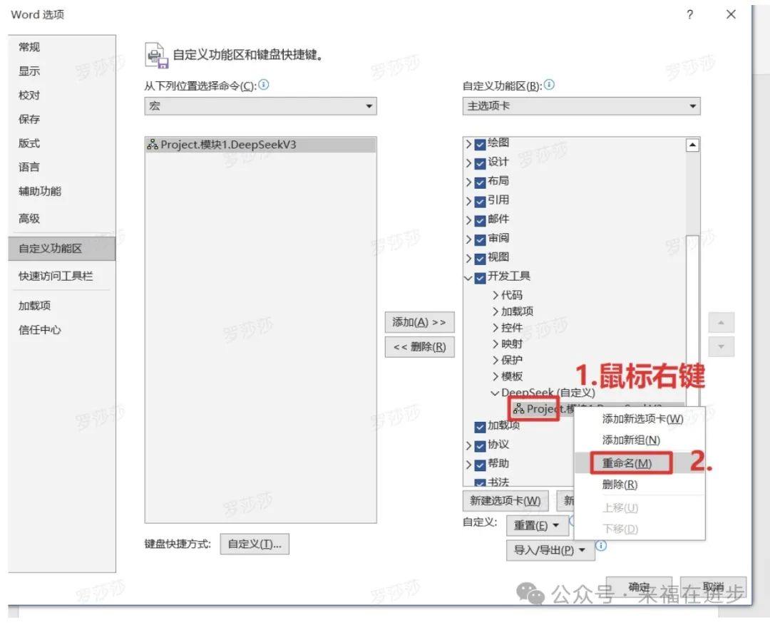Image resolution: width=770 pixels, height=625 pixels.
Task: Click the keyboard shortcut 自定义(T)... button
Action: 255,544
